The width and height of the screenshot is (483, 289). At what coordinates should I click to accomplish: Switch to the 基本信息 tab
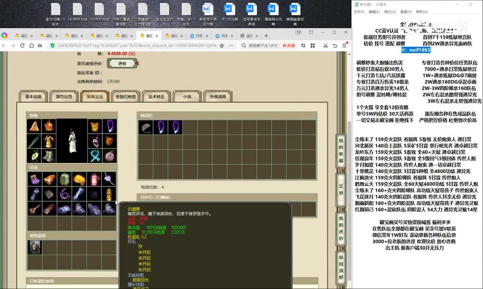33,96
